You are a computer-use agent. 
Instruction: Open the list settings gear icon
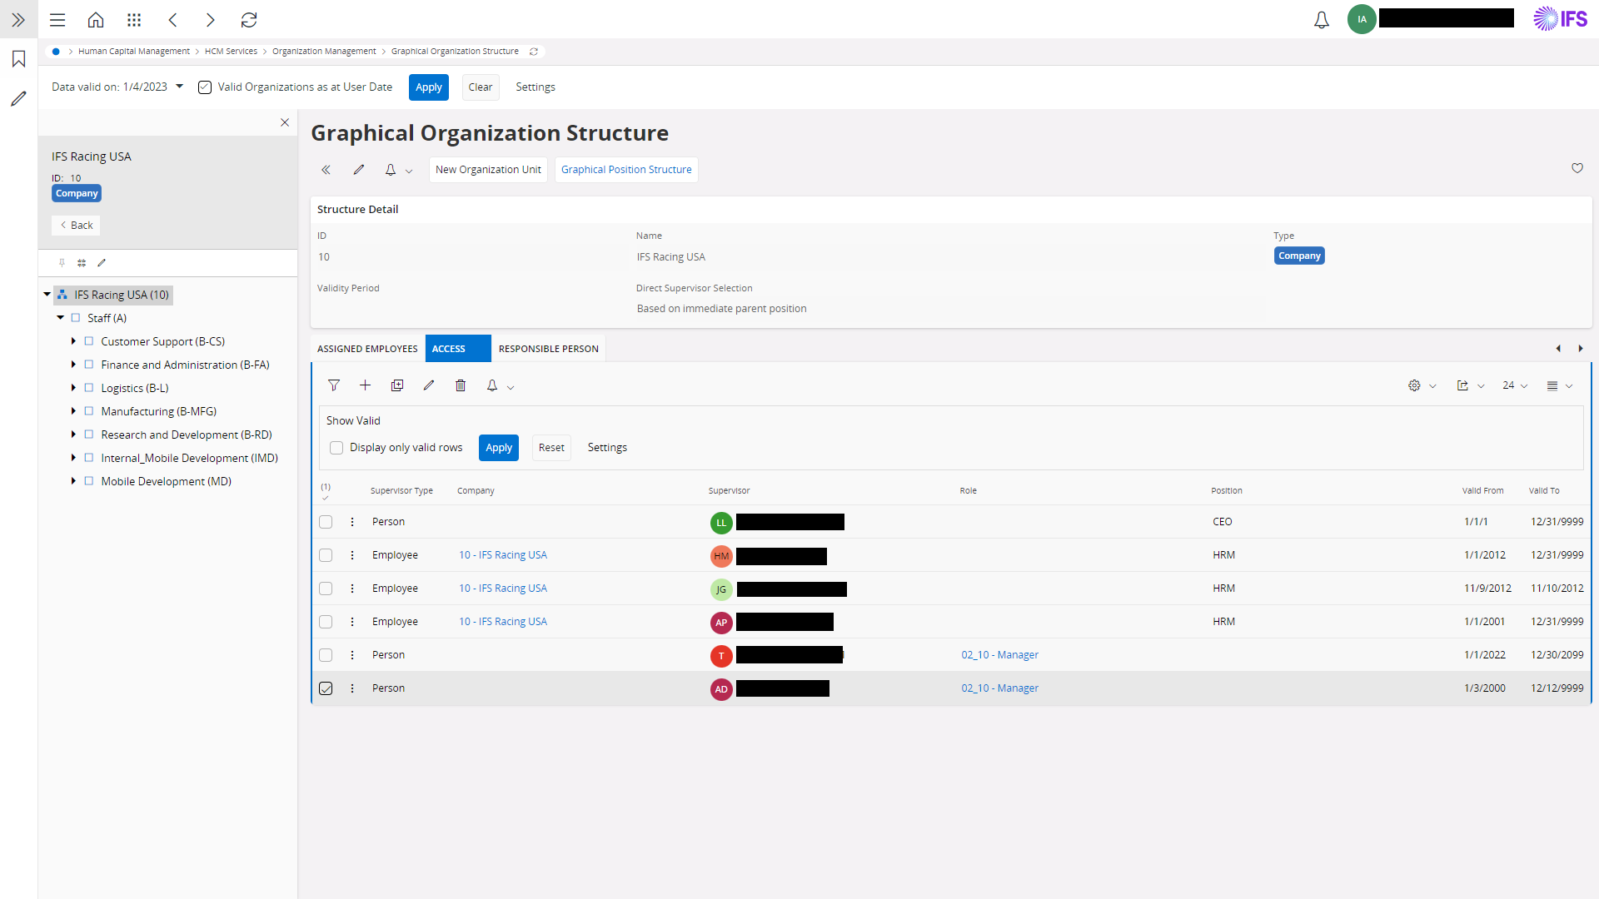[1414, 385]
